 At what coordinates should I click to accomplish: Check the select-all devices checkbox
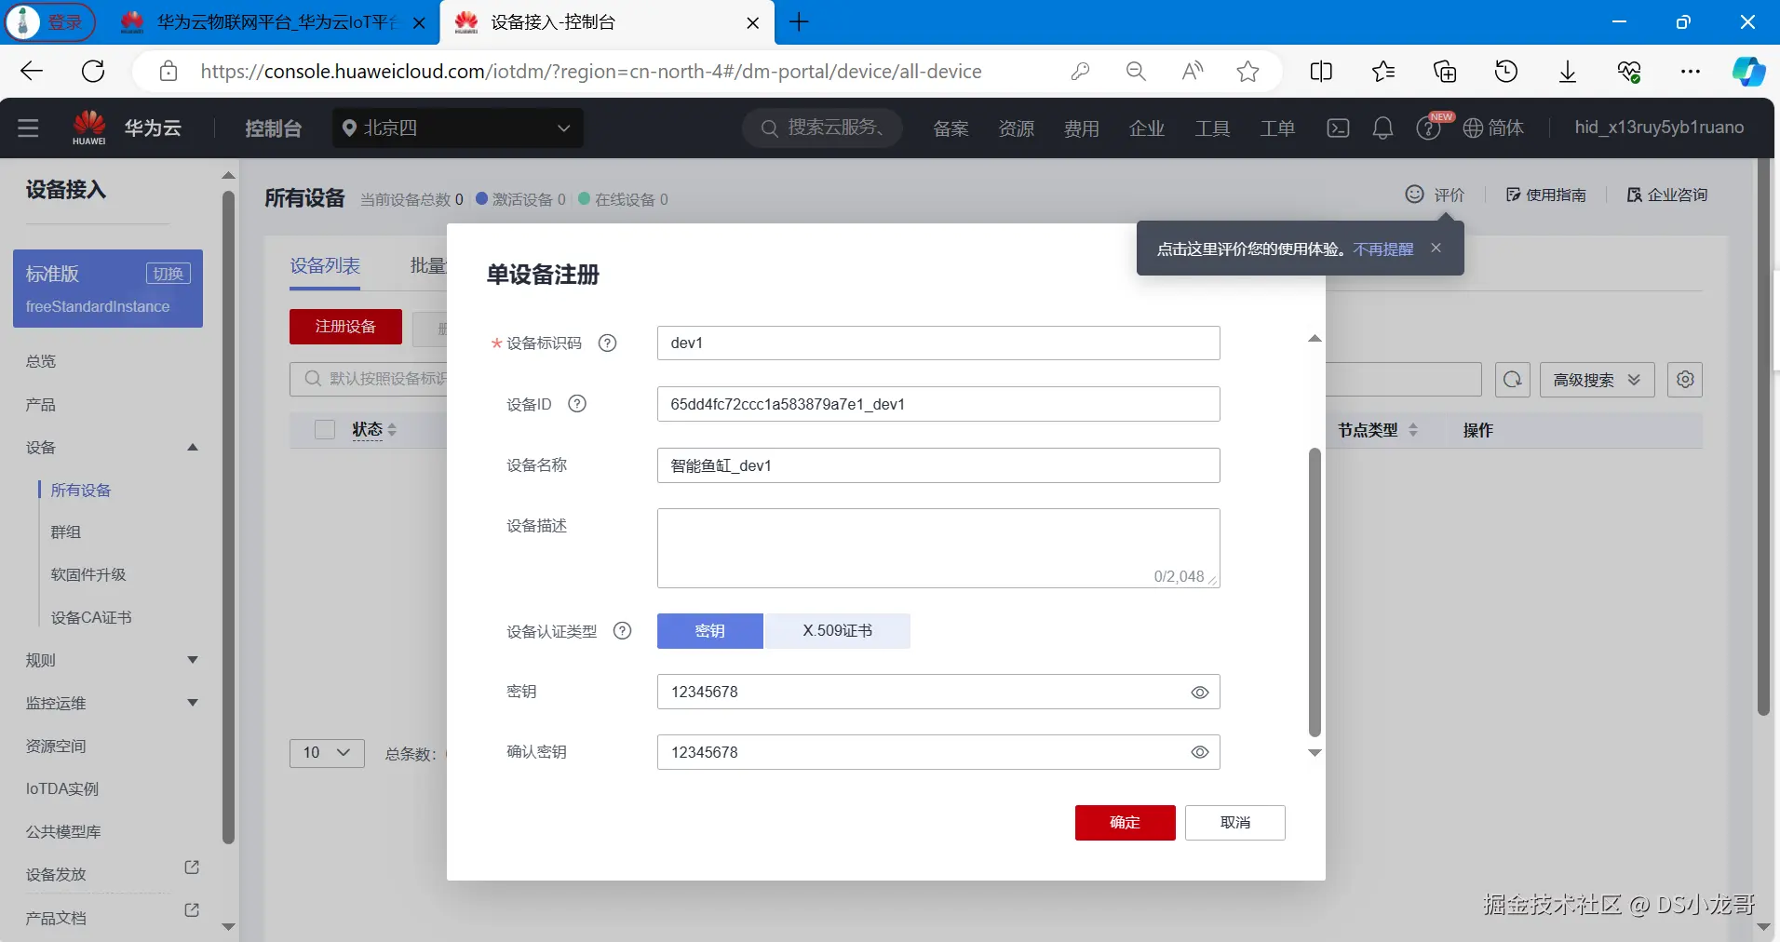pos(325,430)
